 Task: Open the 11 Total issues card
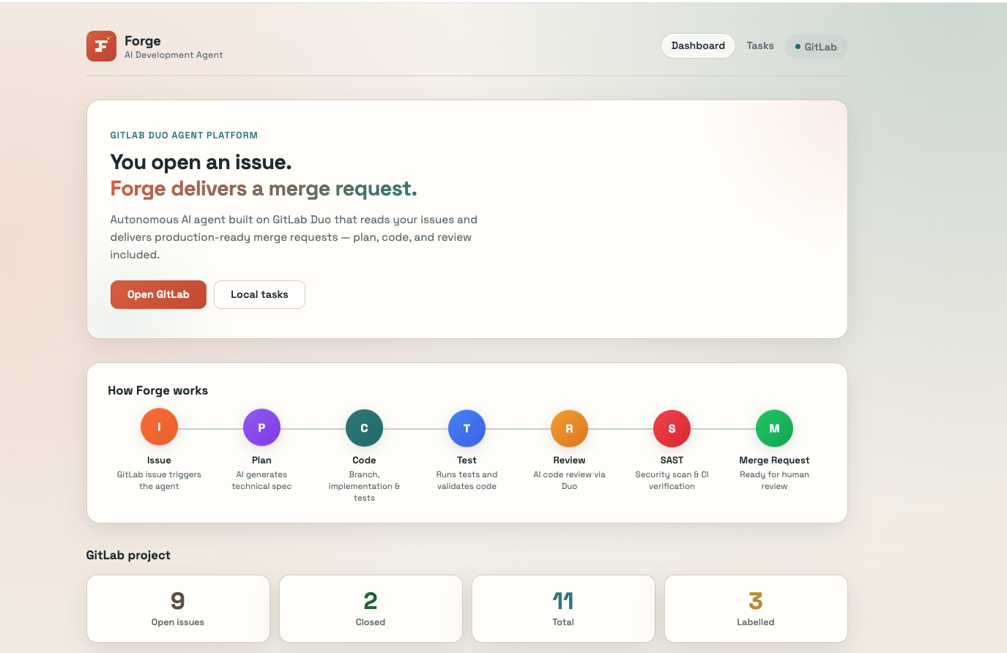pos(563,608)
